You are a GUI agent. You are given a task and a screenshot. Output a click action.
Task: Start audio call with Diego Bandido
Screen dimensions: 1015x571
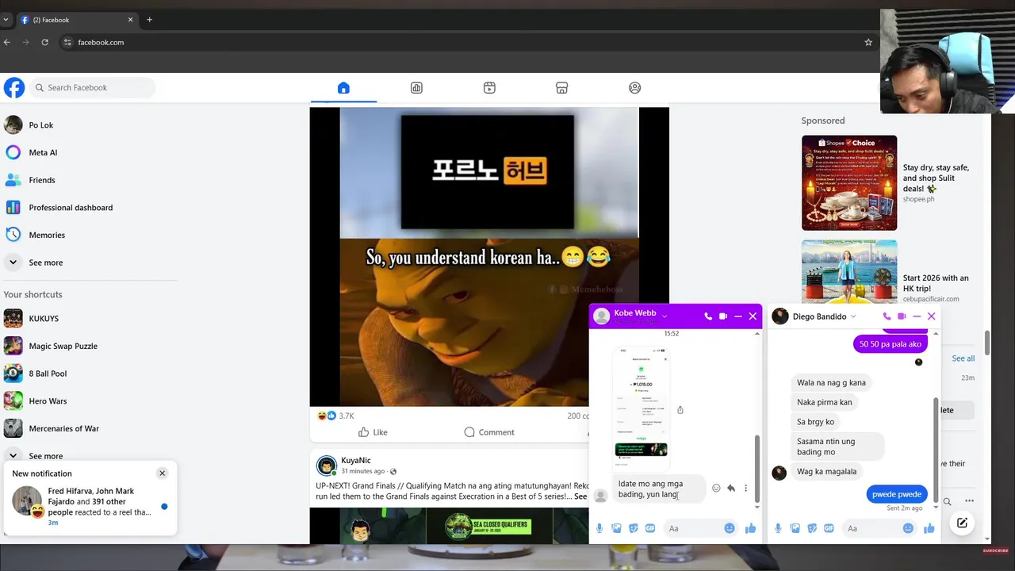tap(887, 316)
